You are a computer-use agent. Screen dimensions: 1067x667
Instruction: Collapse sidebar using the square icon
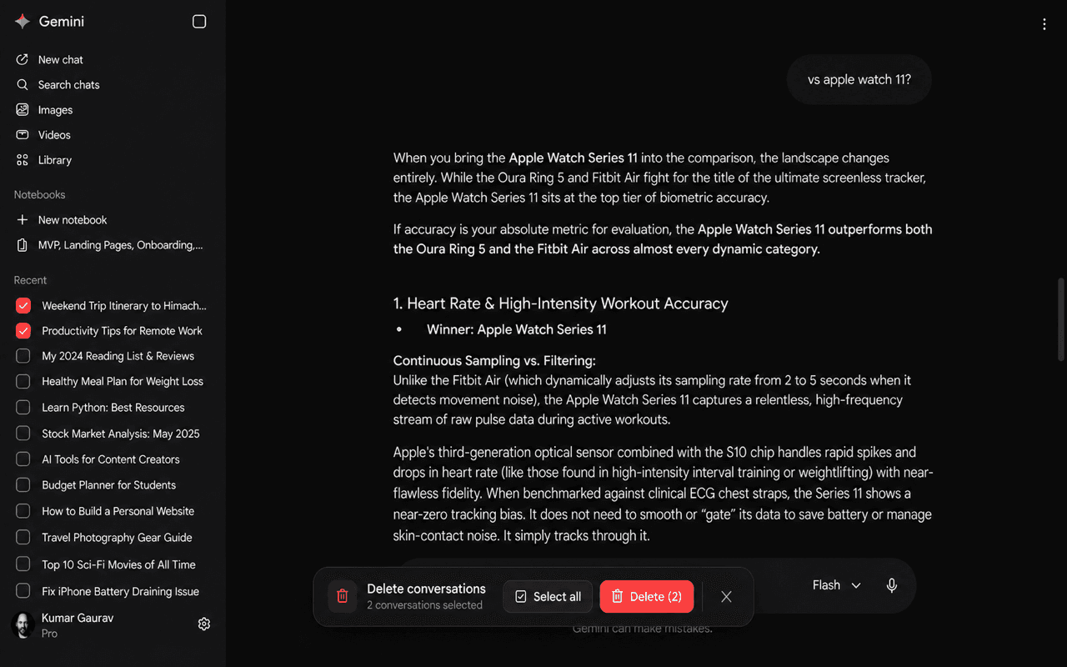199,22
